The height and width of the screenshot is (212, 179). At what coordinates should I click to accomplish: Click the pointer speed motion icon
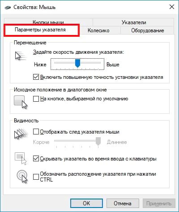[21, 56]
